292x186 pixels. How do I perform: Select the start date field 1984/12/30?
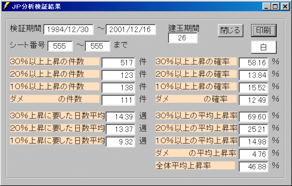(68, 30)
